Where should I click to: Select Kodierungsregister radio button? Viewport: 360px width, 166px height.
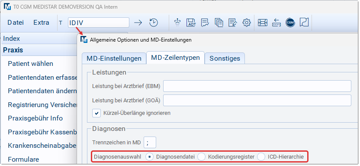pyautogui.click(x=202, y=157)
